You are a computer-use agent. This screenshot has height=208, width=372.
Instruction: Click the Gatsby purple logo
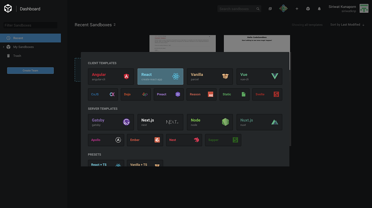click(126, 122)
